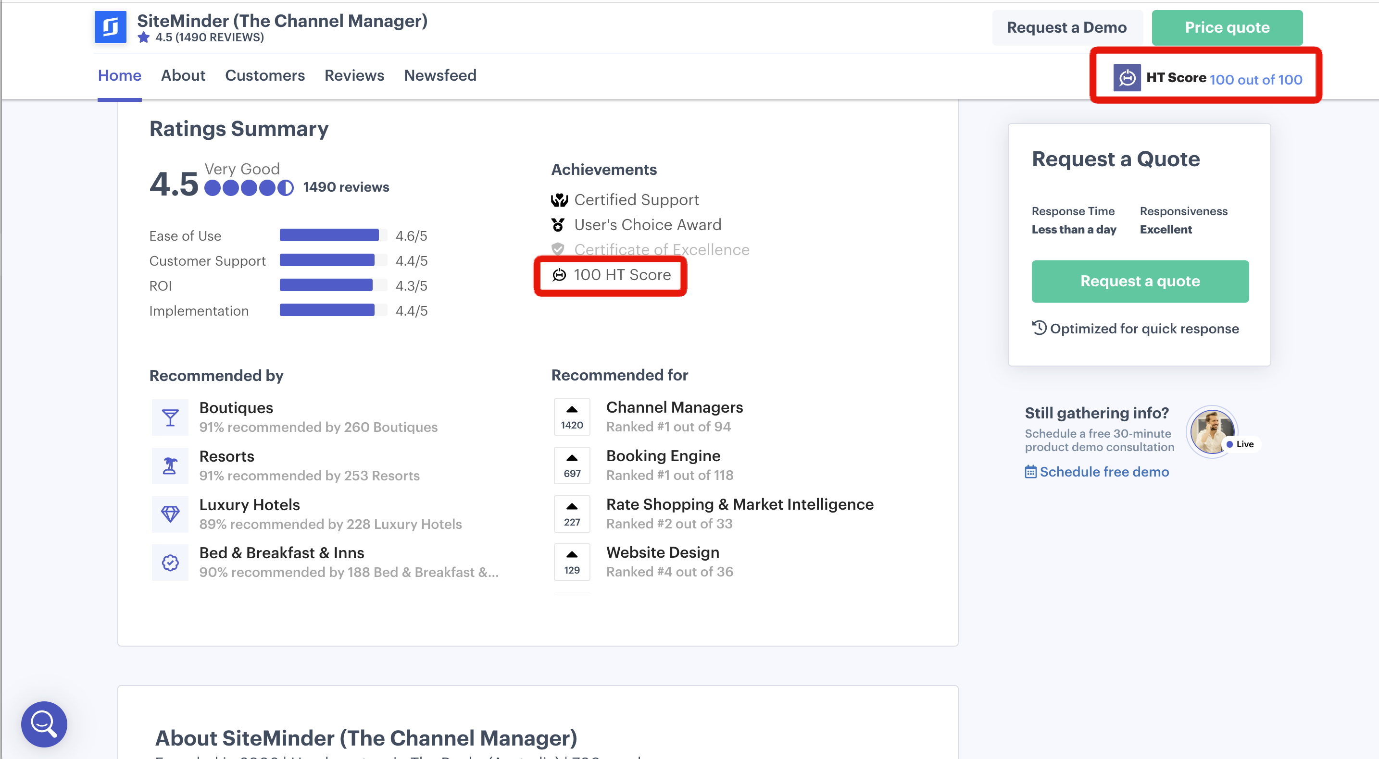Image resolution: width=1379 pixels, height=759 pixels.
Task: Open the magnifier chat search bubble
Action: tap(44, 724)
